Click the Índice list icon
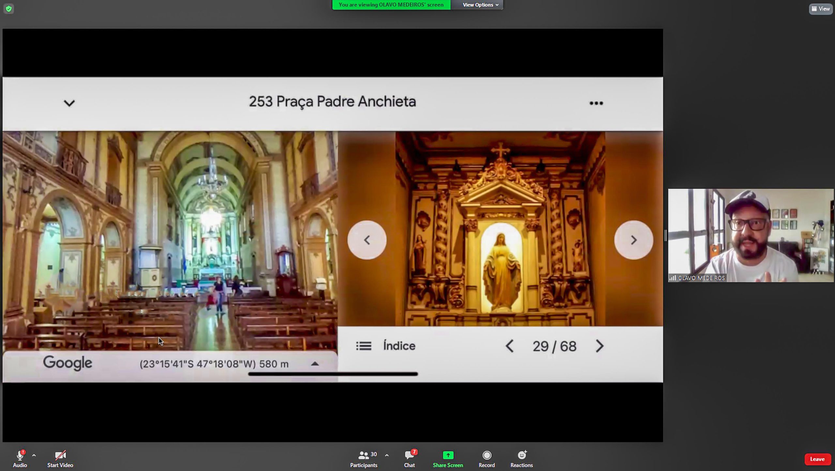Viewport: 835px width, 471px height. pyautogui.click(x=364, y=346)
